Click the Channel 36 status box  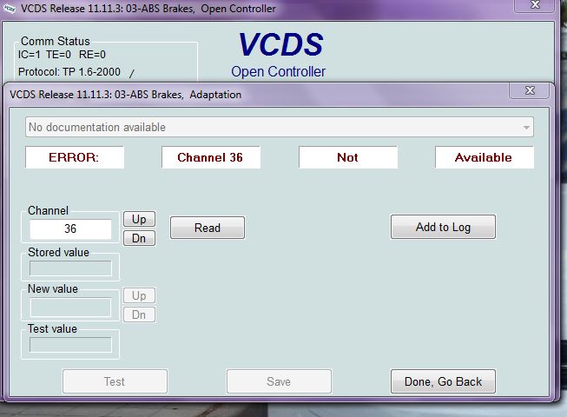(x=211, y=157)
